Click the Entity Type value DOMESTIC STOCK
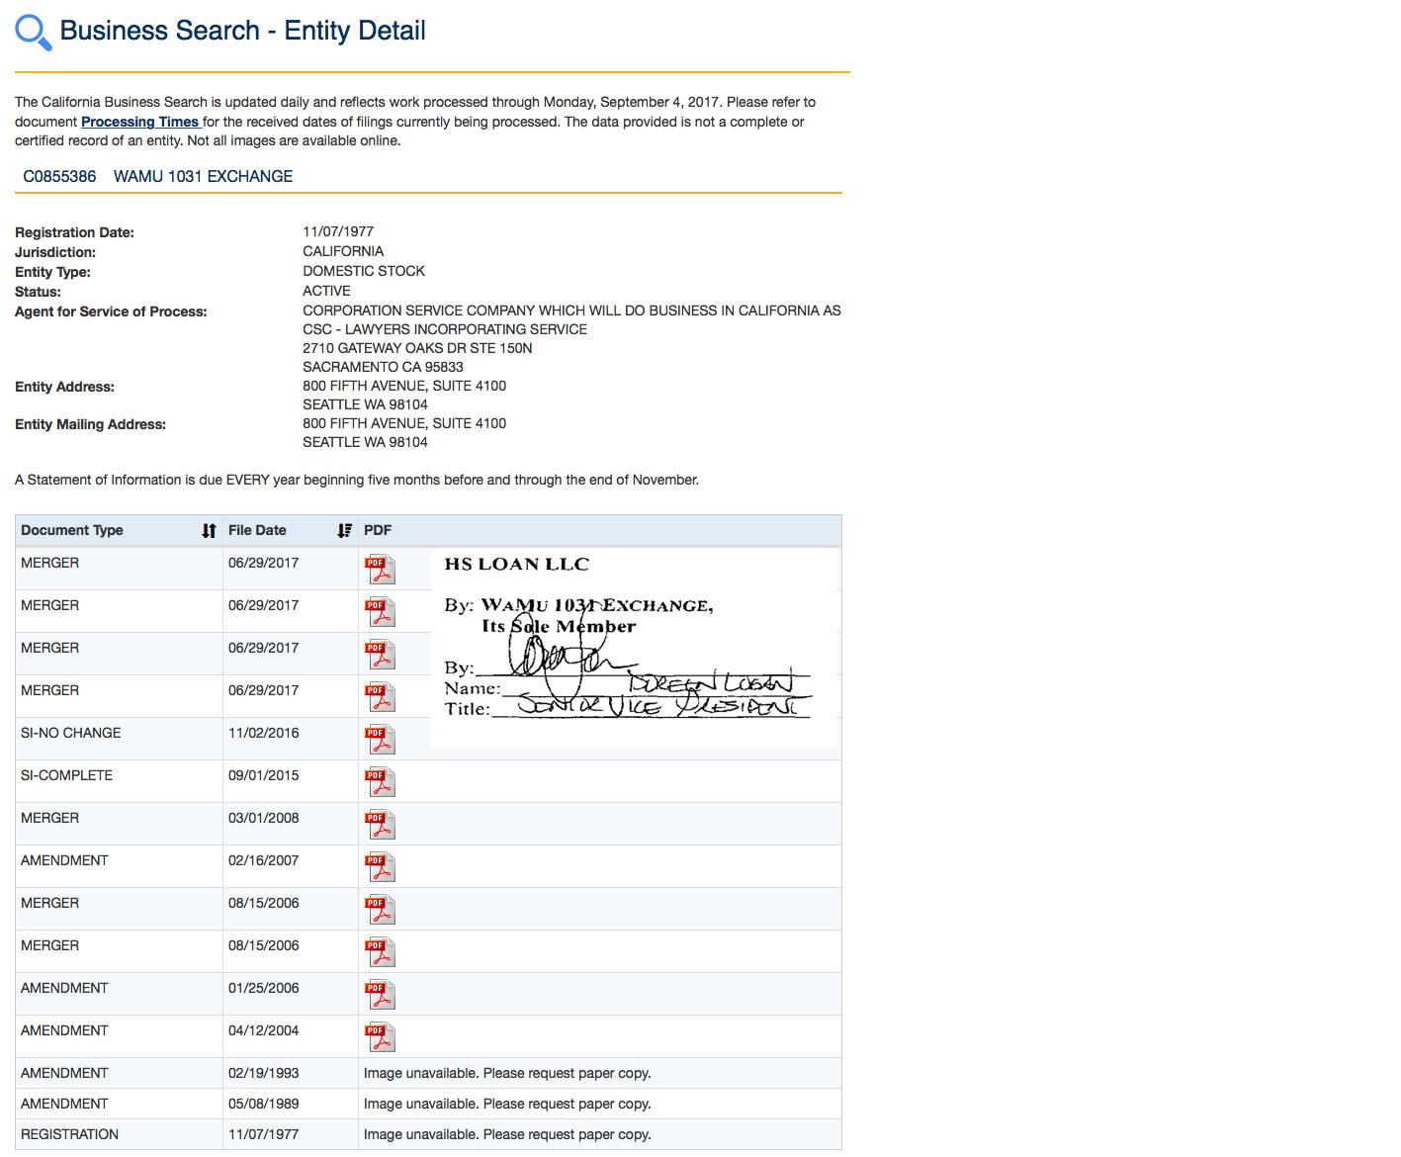Screen dimensions: 1401x1157 364,271
